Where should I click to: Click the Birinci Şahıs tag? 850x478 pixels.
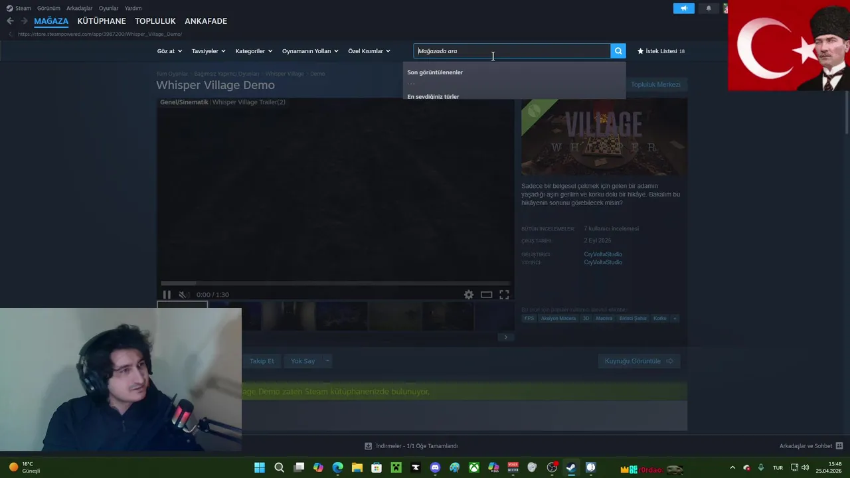[x=633, y=319]
